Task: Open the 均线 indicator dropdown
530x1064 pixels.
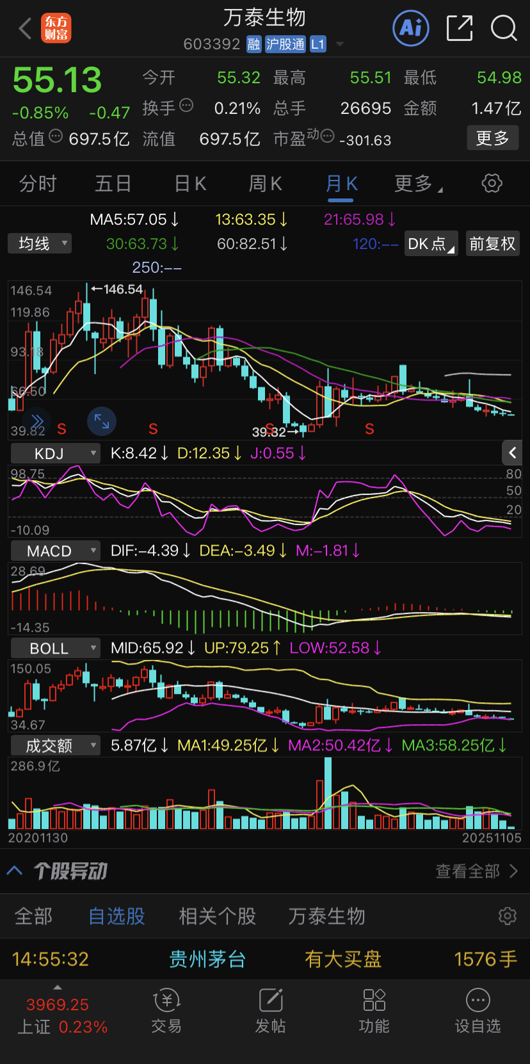Action: (x=40, y=243)
